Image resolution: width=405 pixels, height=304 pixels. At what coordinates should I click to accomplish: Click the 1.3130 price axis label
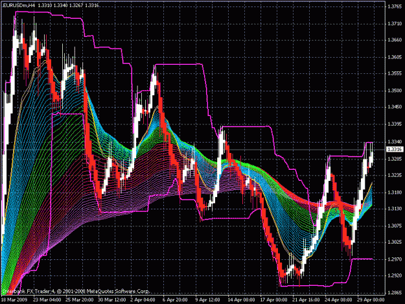[x=395, y=209]
